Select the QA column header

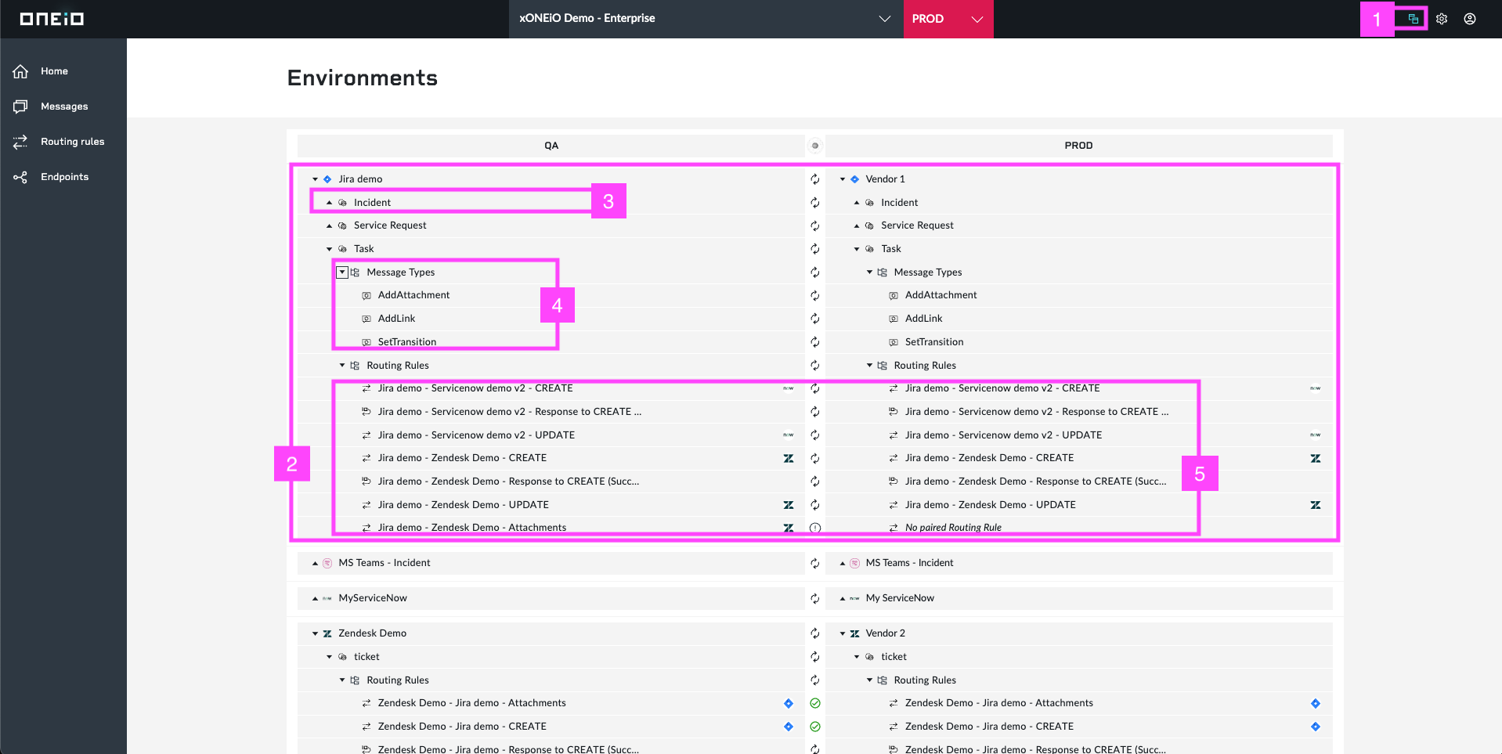551,146
